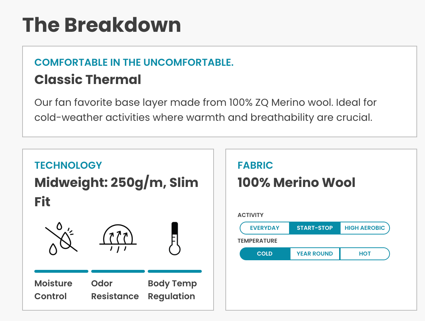Click the Body Temp Regulation rating bar
This screenshot has height=321, width=425.
click(175, 271)
